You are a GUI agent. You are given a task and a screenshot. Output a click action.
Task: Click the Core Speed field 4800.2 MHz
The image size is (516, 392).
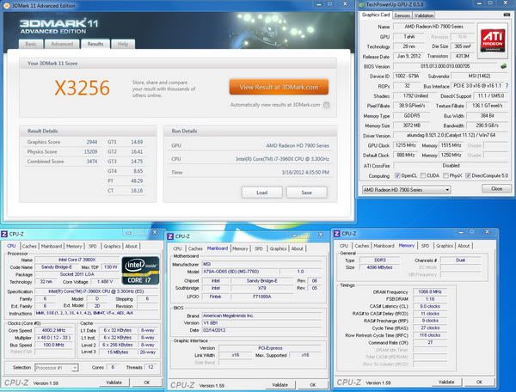coord(53,330)
